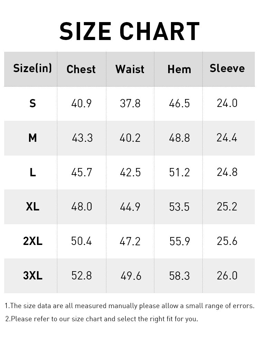Select the 49.6 waist value for 3XL
The width and height of the screenshot is (259, 345).
pyautogui.click(x=131, y=276)
